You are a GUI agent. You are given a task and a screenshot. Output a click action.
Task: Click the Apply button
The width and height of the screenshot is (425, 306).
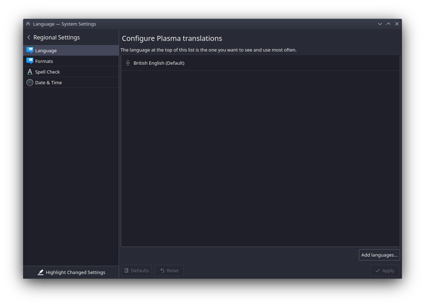[x=384, y=270]
